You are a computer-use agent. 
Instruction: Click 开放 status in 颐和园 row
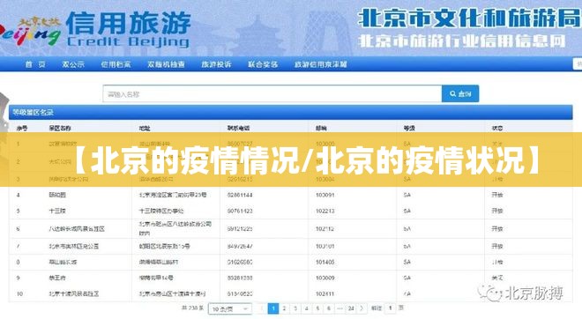[x=497, y=195]
